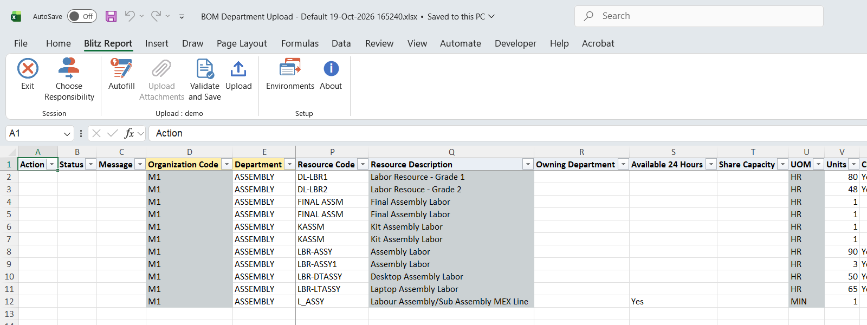This screenshot has width=867, height=325.
Task: Click the formula bar cancel X
Action: [x=96, y=133]
